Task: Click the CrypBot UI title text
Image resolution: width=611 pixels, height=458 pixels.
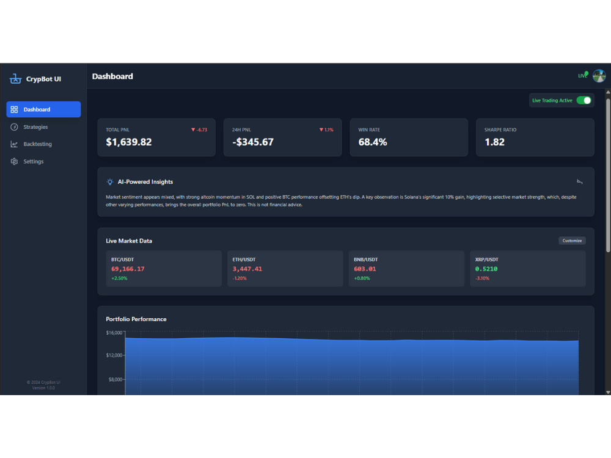Action: coord(43,79)
